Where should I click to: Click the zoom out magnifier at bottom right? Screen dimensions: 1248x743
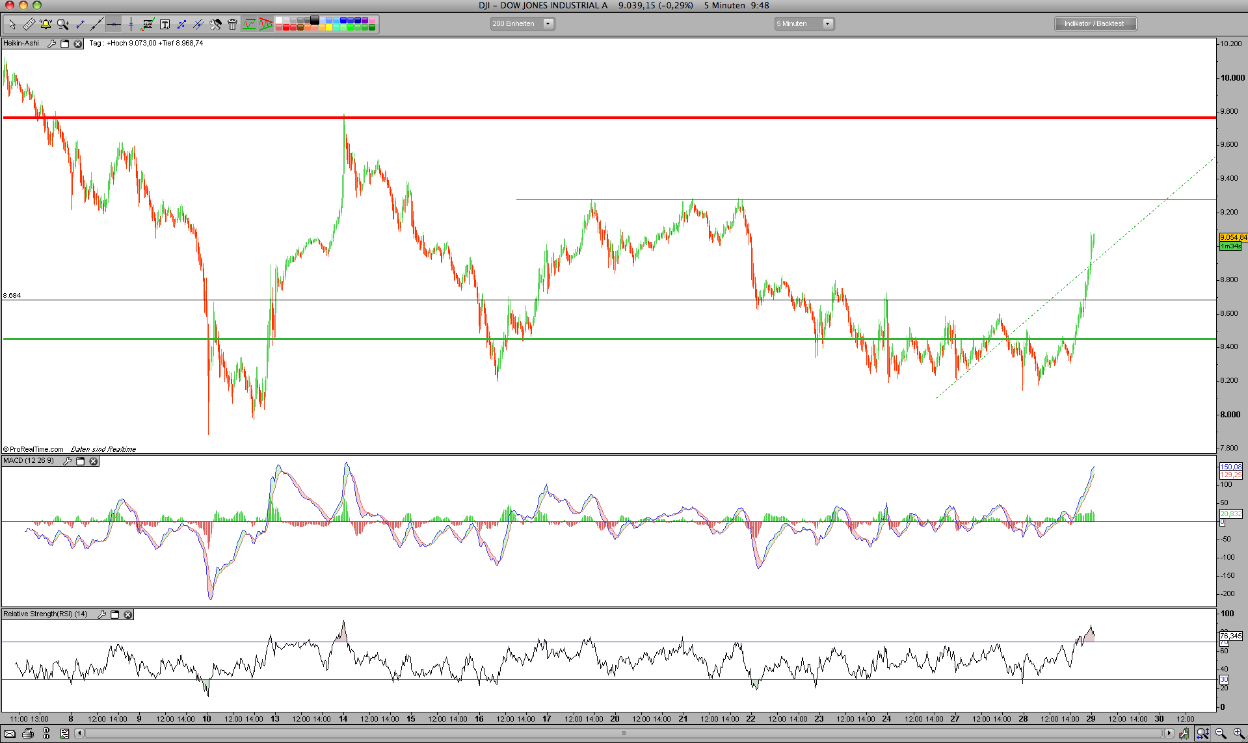[x=1221, y=734]
